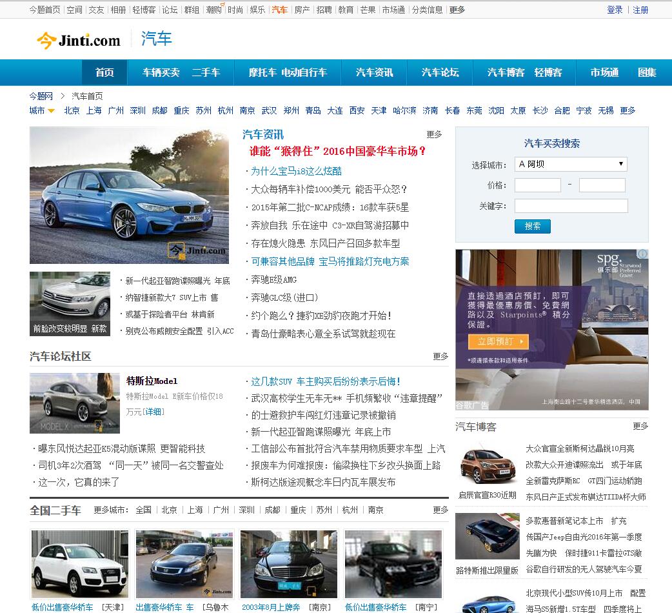Open the 汽车博客 navigation item
The image size is (672, 613).
[x=506, y=72]
